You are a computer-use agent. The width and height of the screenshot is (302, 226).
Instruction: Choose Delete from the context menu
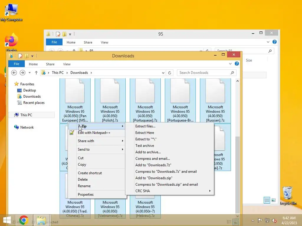click(x=97, y=180)
